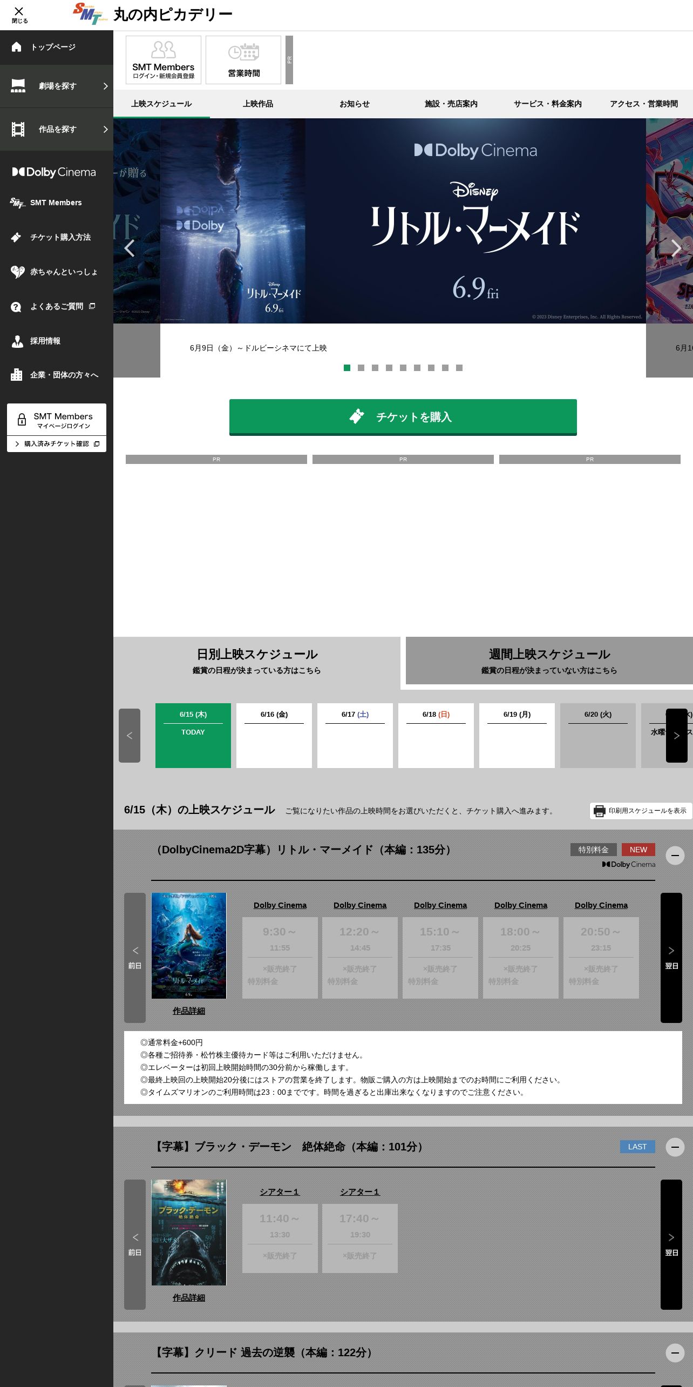Click 11:40～ シアター1 showtime
693x1387 pixels.
tap(280, 1238)
